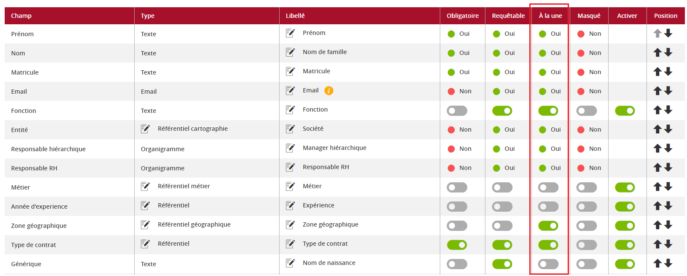Image resolution: width=687 pixels, height=276 pixels.
Task: Enable Requêtable for Année d'experience
Action: (x=502, y=207)
